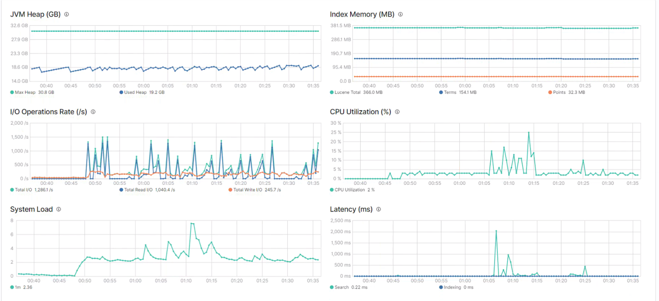The image size is (659, 301).
Task: Click the Search latency value 0.22 ms
Action: (359, 287)
